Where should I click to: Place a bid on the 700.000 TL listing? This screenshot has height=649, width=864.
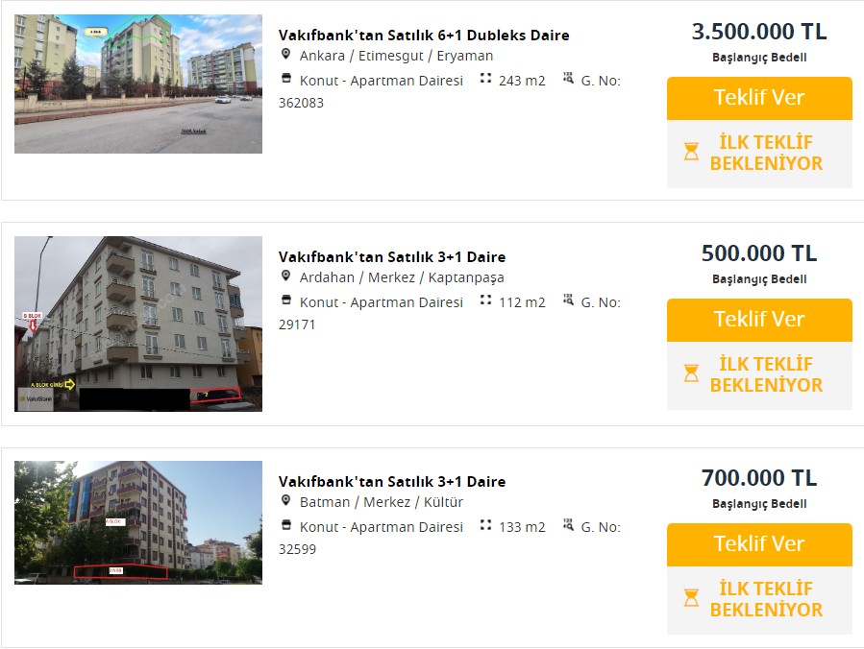coord(759,544)
